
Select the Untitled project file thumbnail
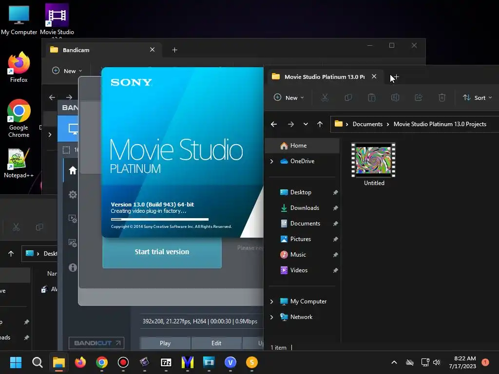coord(374,165)
